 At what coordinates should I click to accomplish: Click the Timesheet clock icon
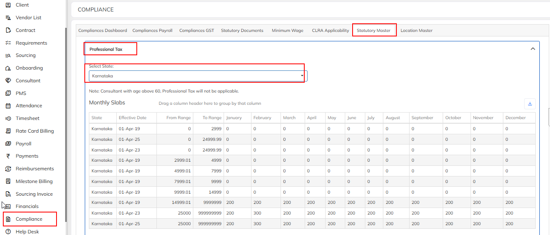tap(8, 118)
